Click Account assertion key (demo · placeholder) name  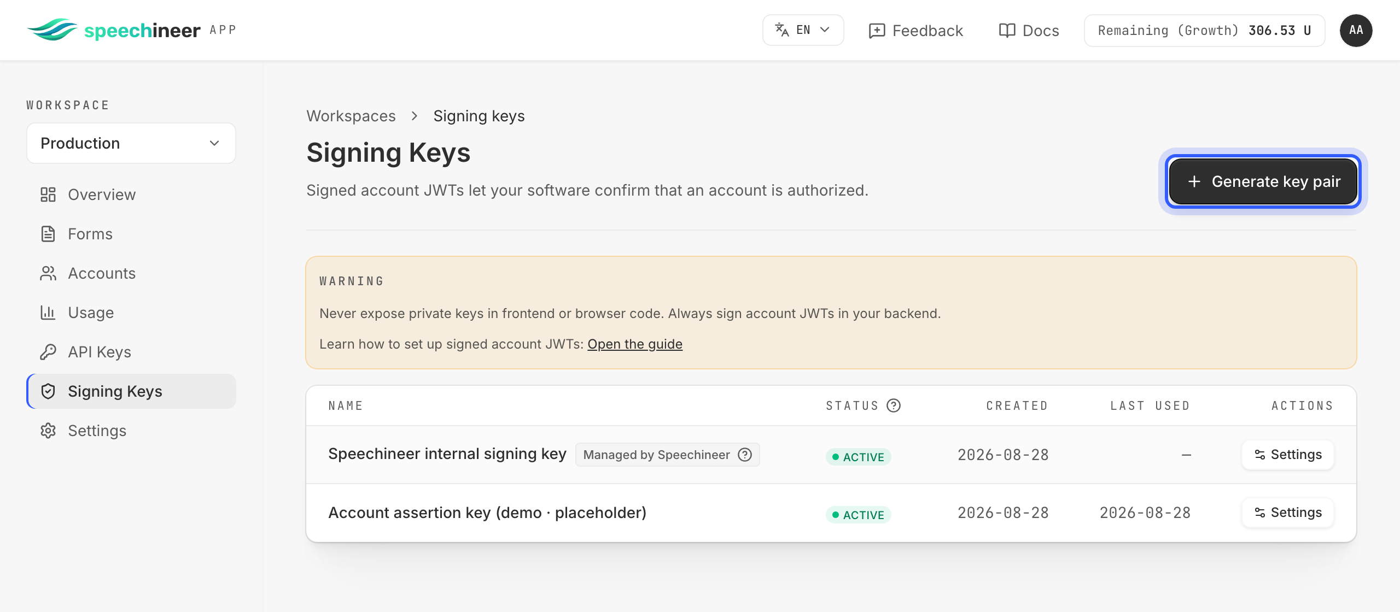point(487,513)
